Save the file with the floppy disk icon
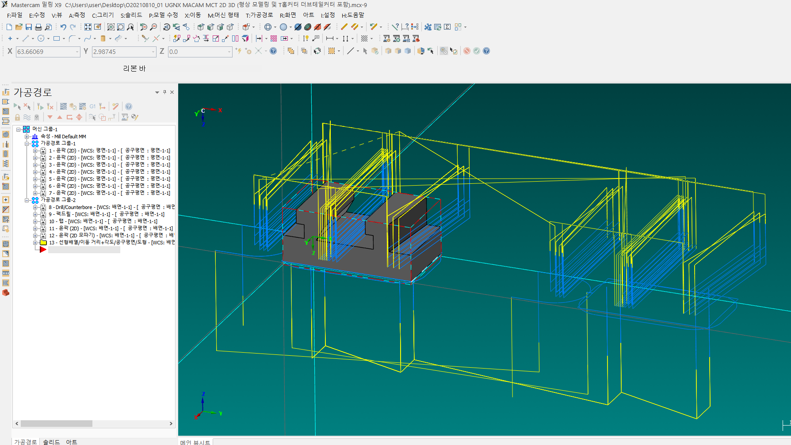 click(29, 27)
